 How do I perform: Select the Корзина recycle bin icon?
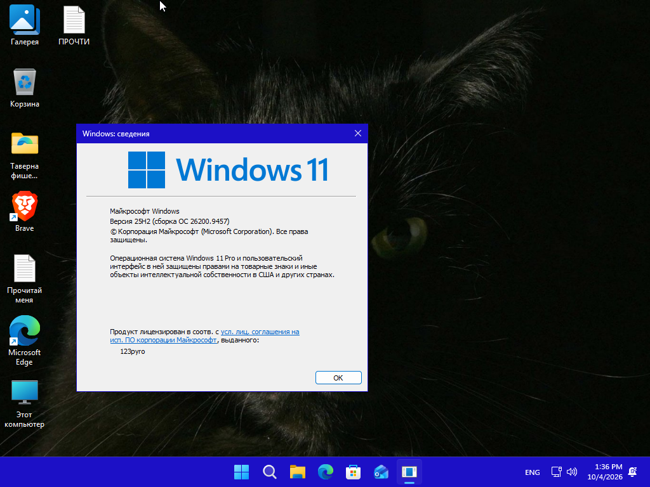click(x=25, y=88)
